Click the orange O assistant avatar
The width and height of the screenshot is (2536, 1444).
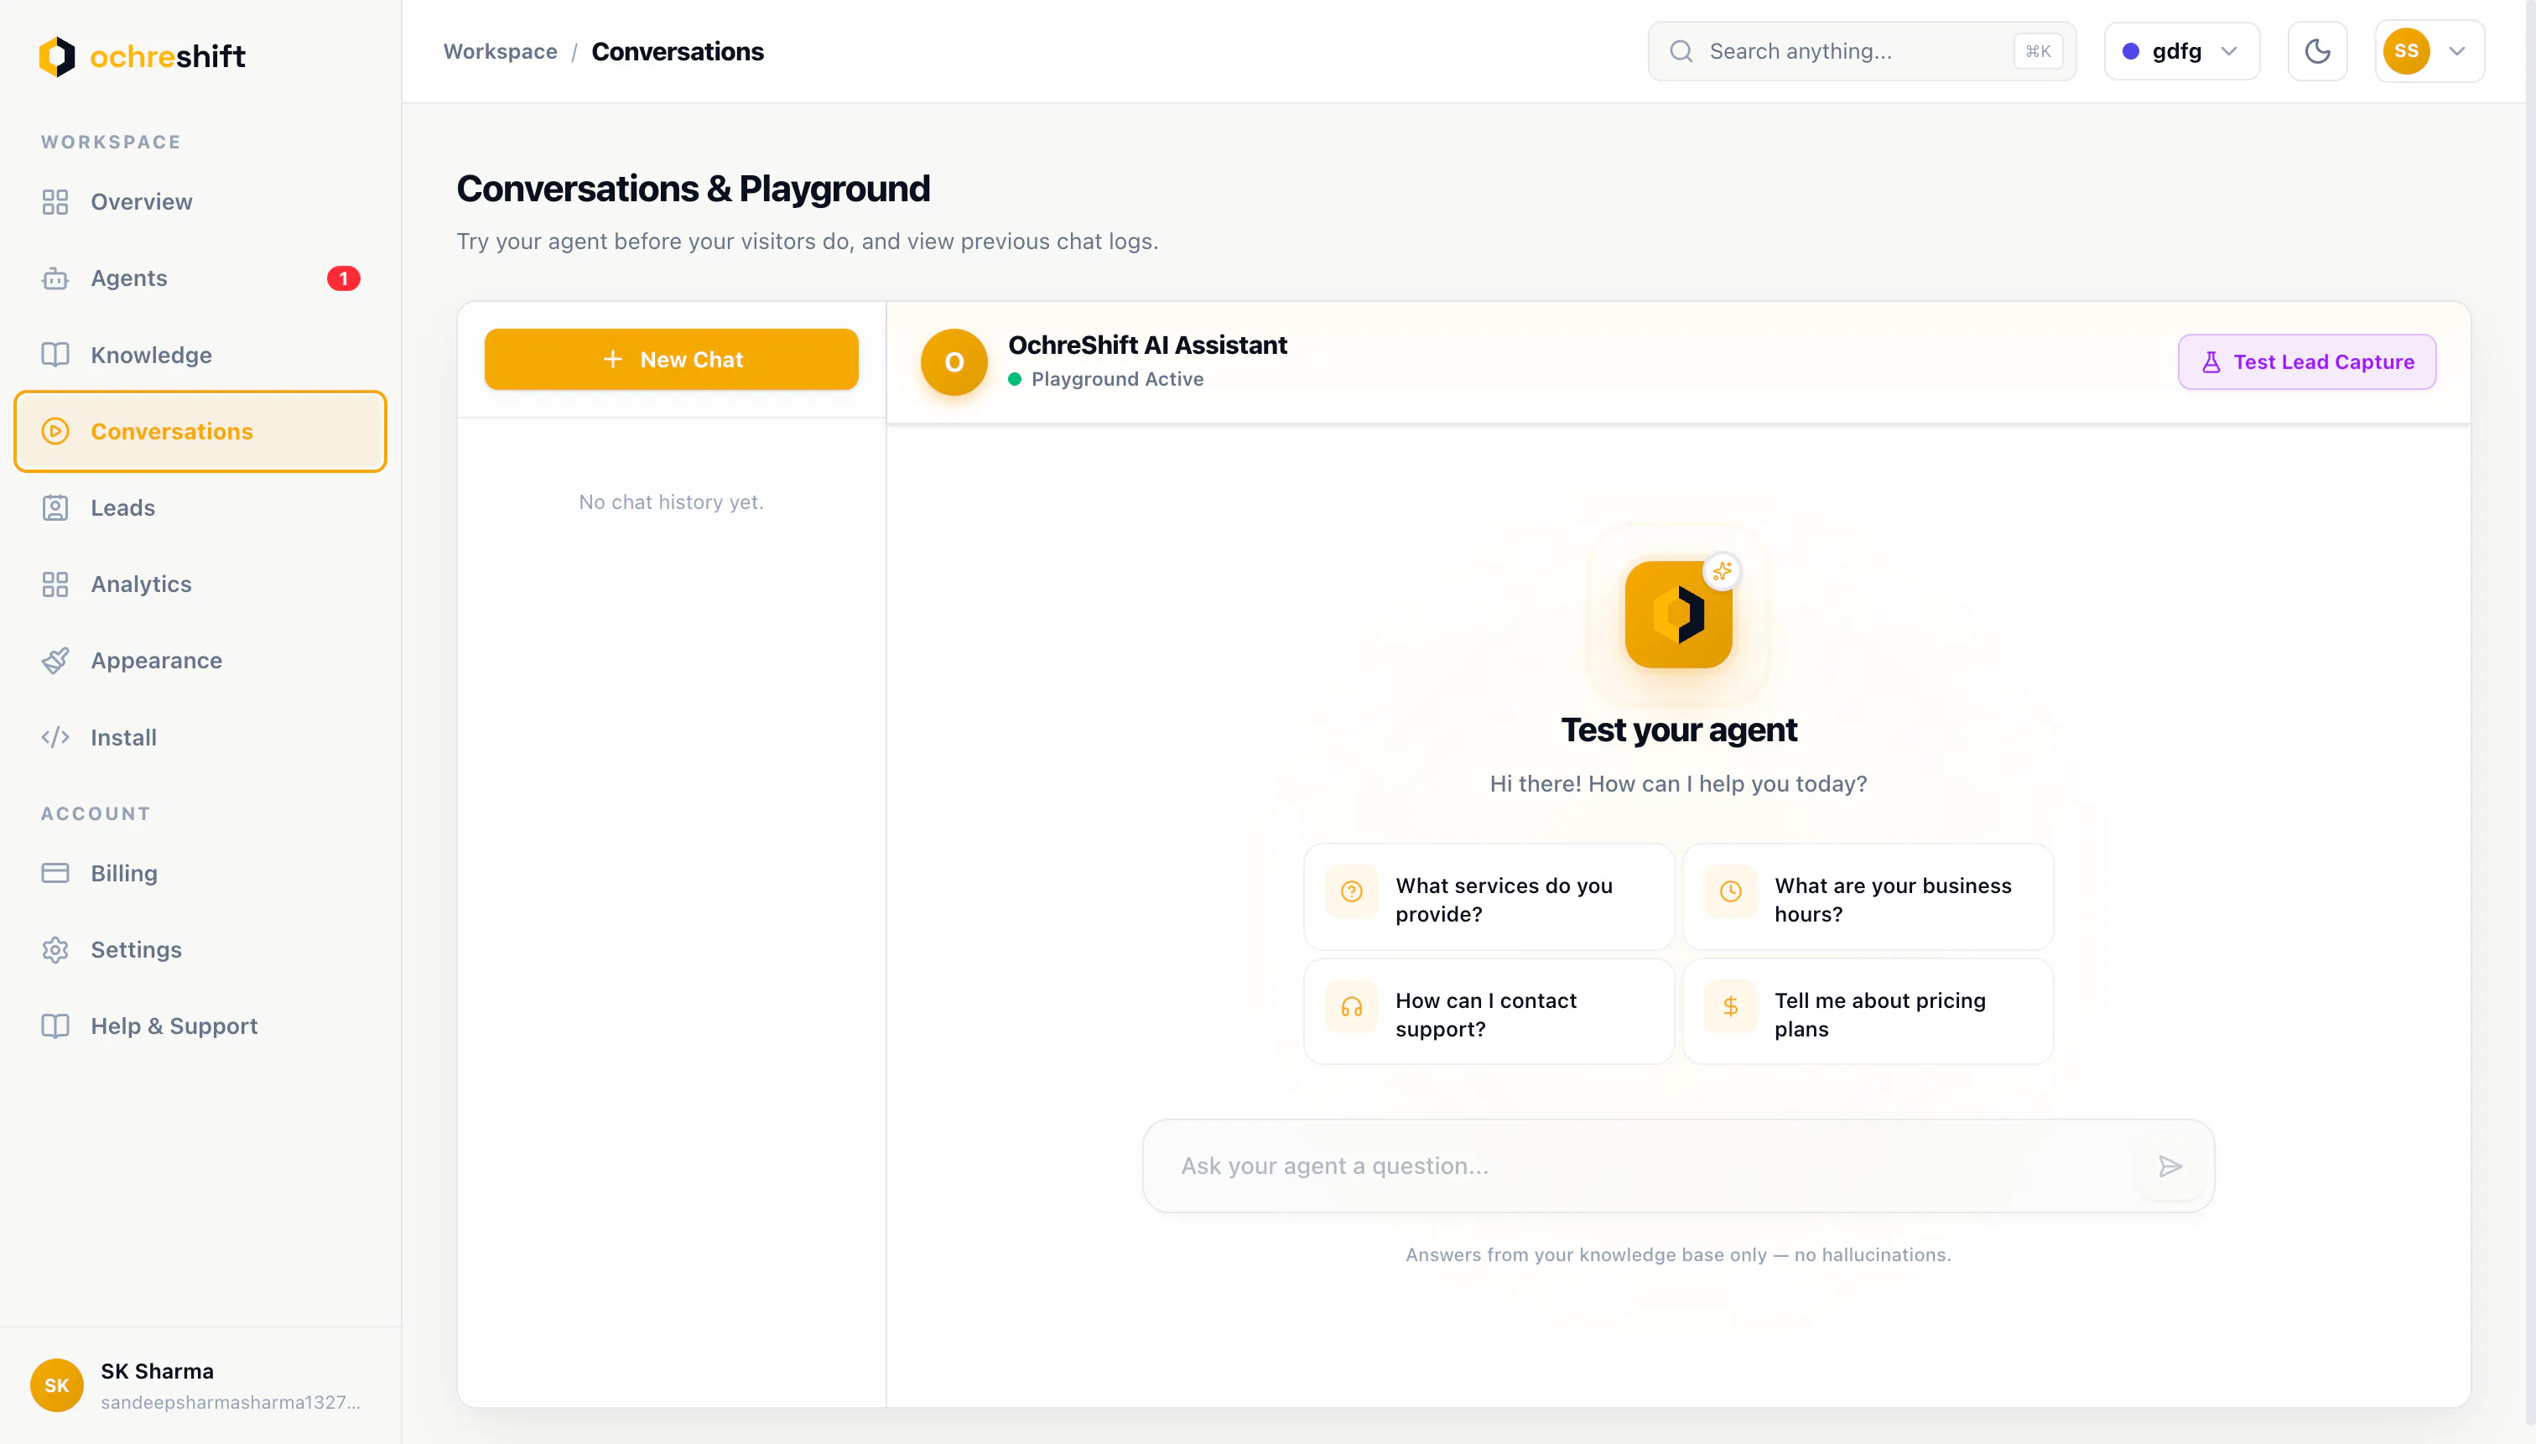pos(954,362)
